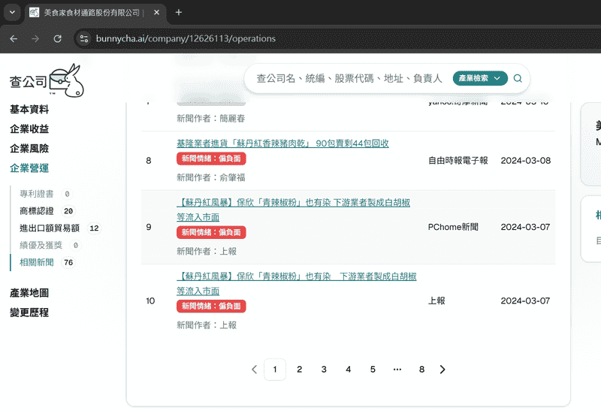This screenshot has height=411, width=601.
Task: Click 偏負面 sentiment badge in row 8
Action: point(211,159)
